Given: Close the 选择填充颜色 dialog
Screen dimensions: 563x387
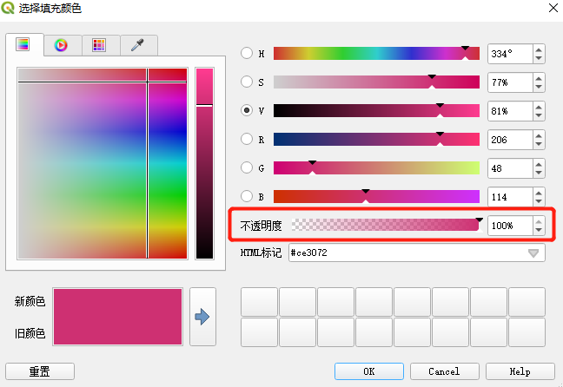Looking at the screenshot, I should click(553, 8).
